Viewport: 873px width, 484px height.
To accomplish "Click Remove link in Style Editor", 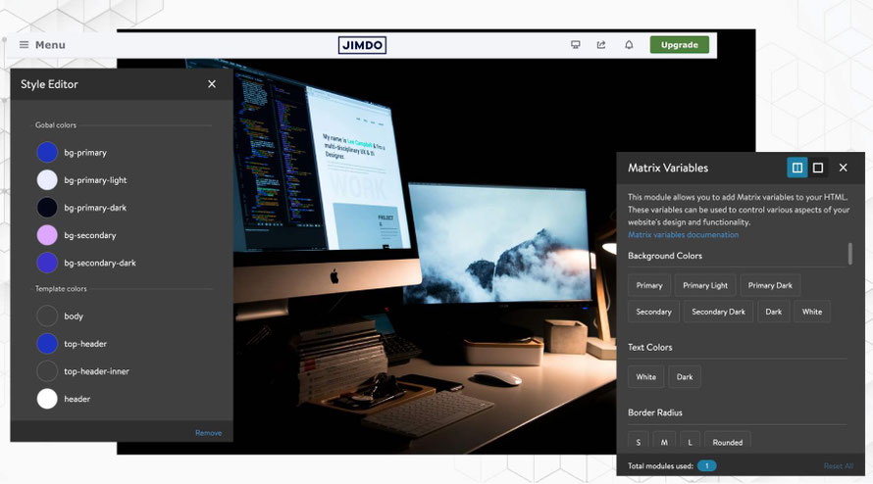I will pyautogui.click(x=208, y=433).
